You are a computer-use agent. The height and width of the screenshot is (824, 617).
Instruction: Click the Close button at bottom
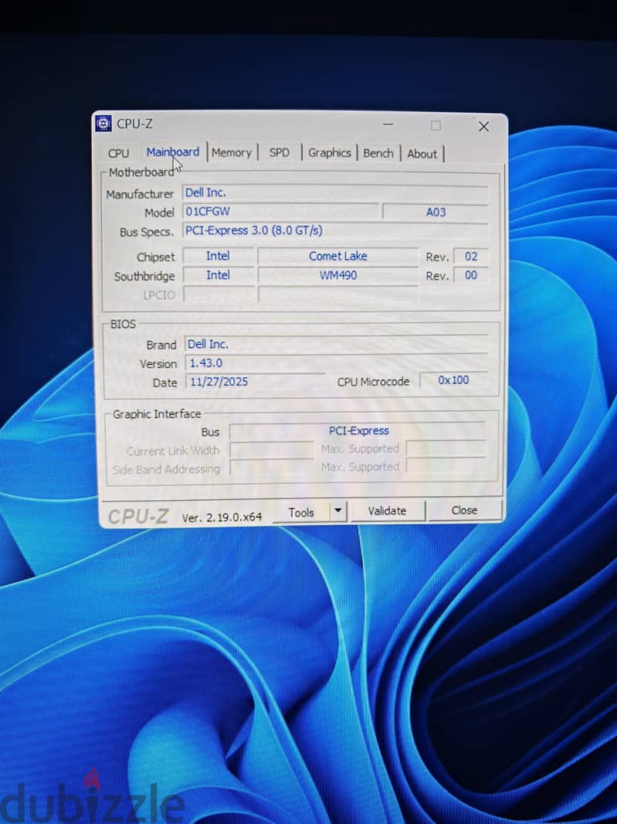coord(465,510)
